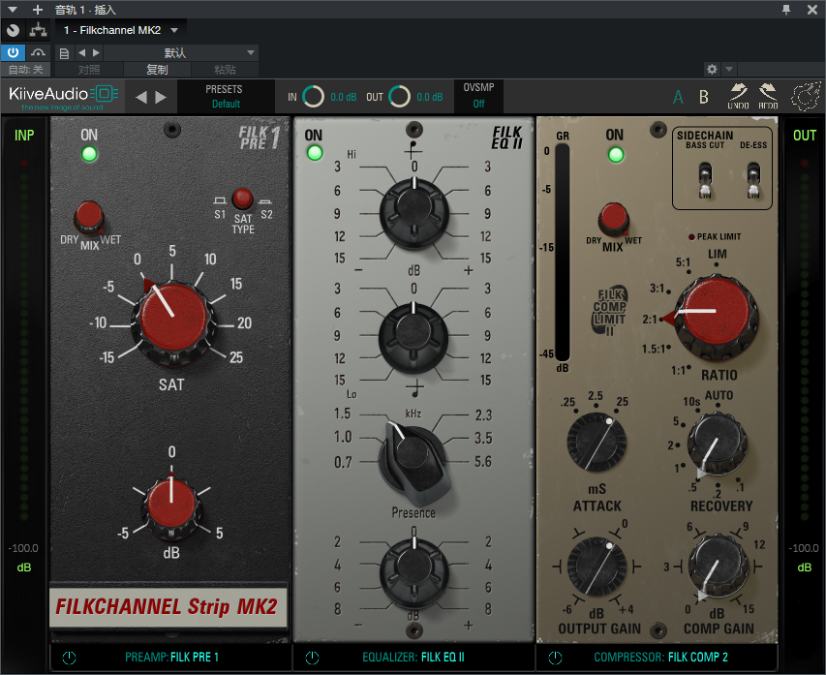826x675 pixels.
Task: Click host previous preset arrow
Action: [x=81, y=52]
